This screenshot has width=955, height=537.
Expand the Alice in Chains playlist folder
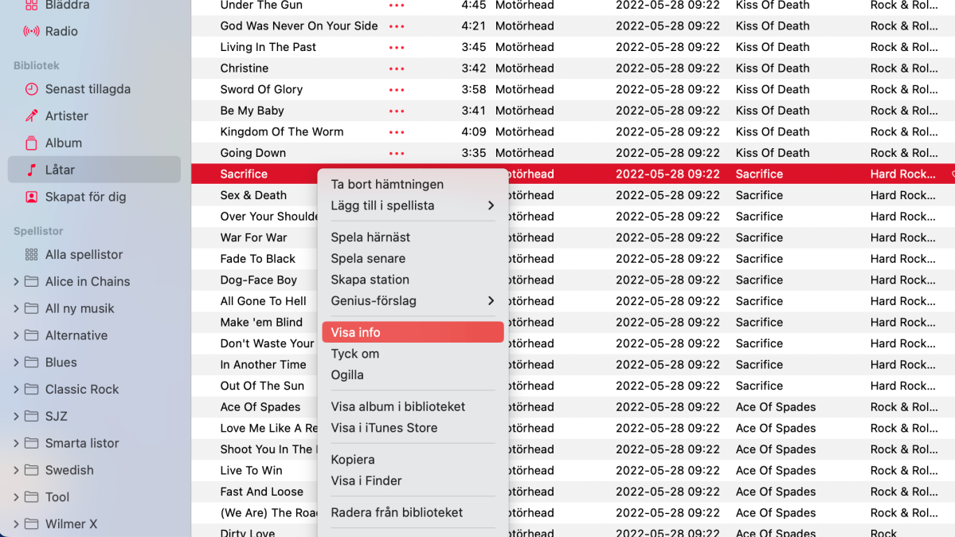[x=16, y=281]
